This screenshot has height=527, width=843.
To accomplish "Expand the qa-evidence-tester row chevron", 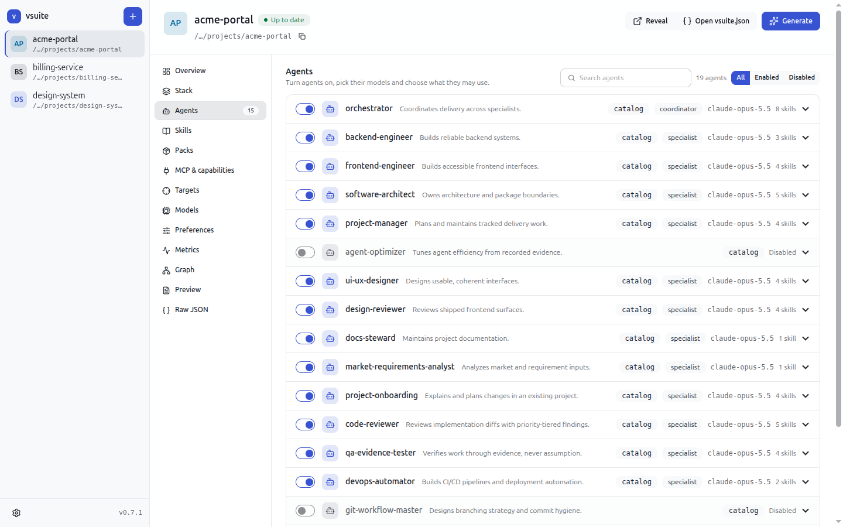I will pyautogui.click(x=806, y=453).
